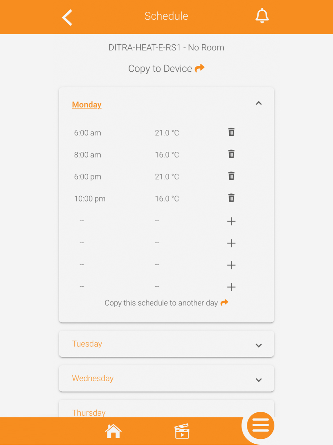Add a schedule entry using first plus icon
This screenshot has width=333, height=445.
[231, 221]
